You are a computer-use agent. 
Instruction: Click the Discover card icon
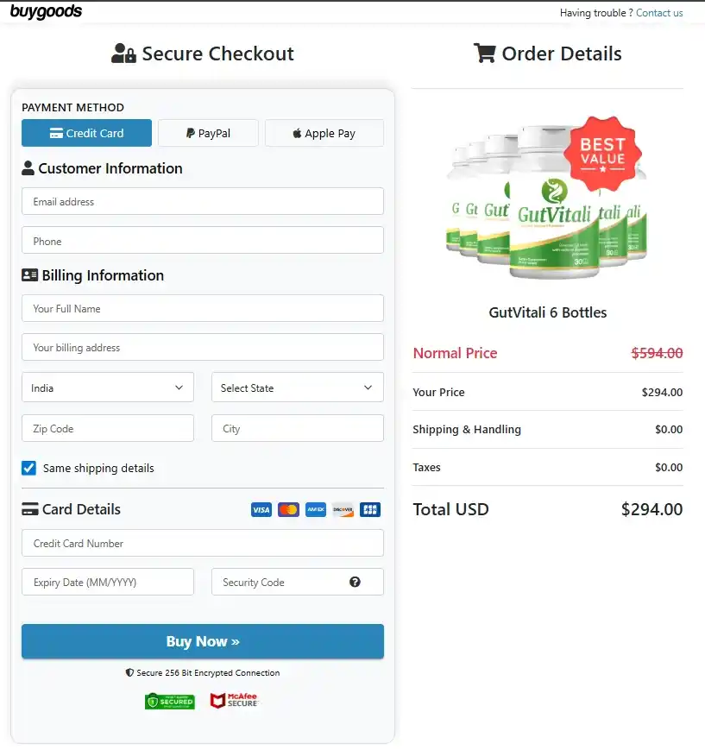coord(343,509)
